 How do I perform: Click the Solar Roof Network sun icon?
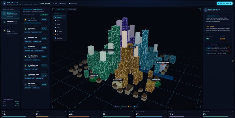pos(25,19)
